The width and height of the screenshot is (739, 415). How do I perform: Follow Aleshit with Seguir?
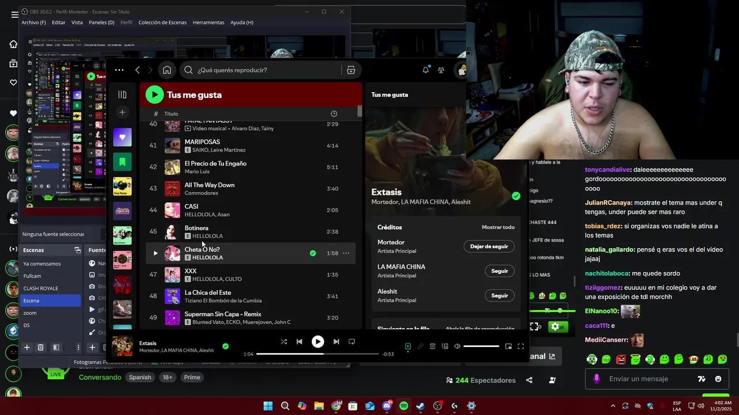[499, 296]
